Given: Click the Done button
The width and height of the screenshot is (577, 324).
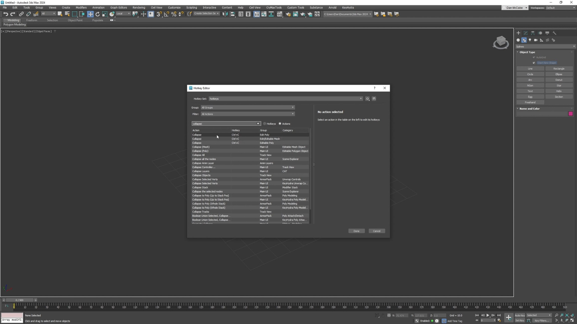Looking at the screenshot, I should coord(356,231).
